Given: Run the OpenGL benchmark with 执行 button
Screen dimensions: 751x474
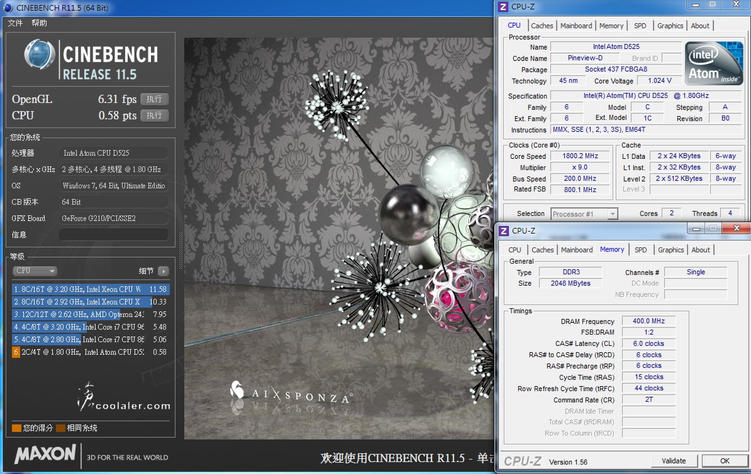Looking at the screenshot, I should click(x=154, y=99).
